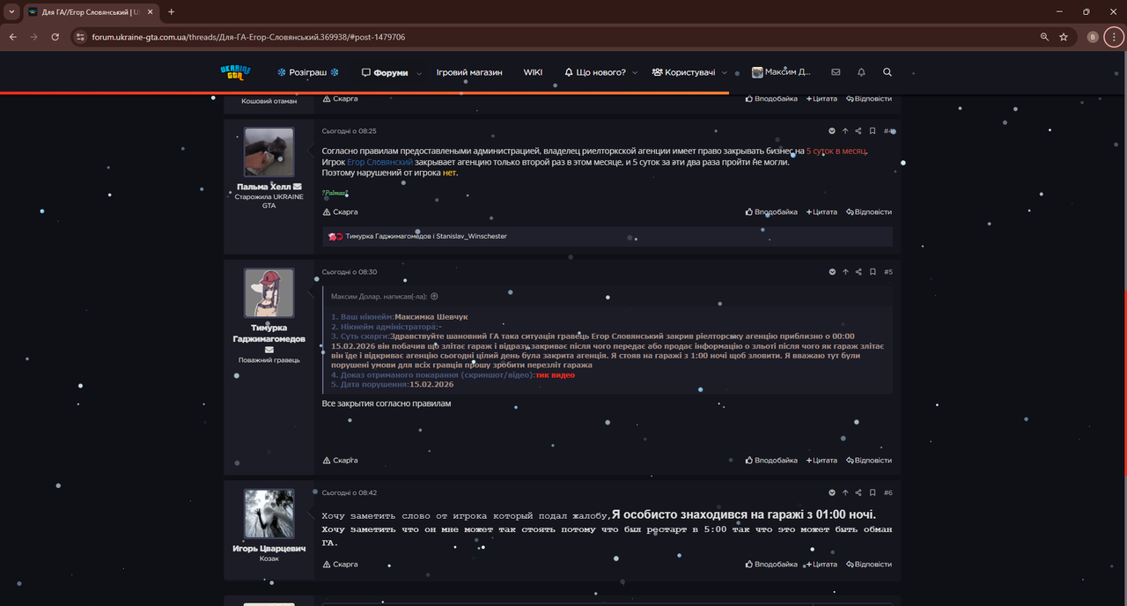
Task: Reload the page in Chrome
Action: pos(55,37)
